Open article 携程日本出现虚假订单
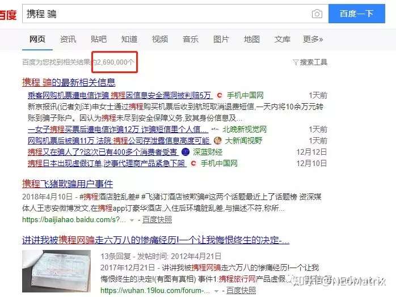This screenshot has width=396, height=297. coord(106,163)
